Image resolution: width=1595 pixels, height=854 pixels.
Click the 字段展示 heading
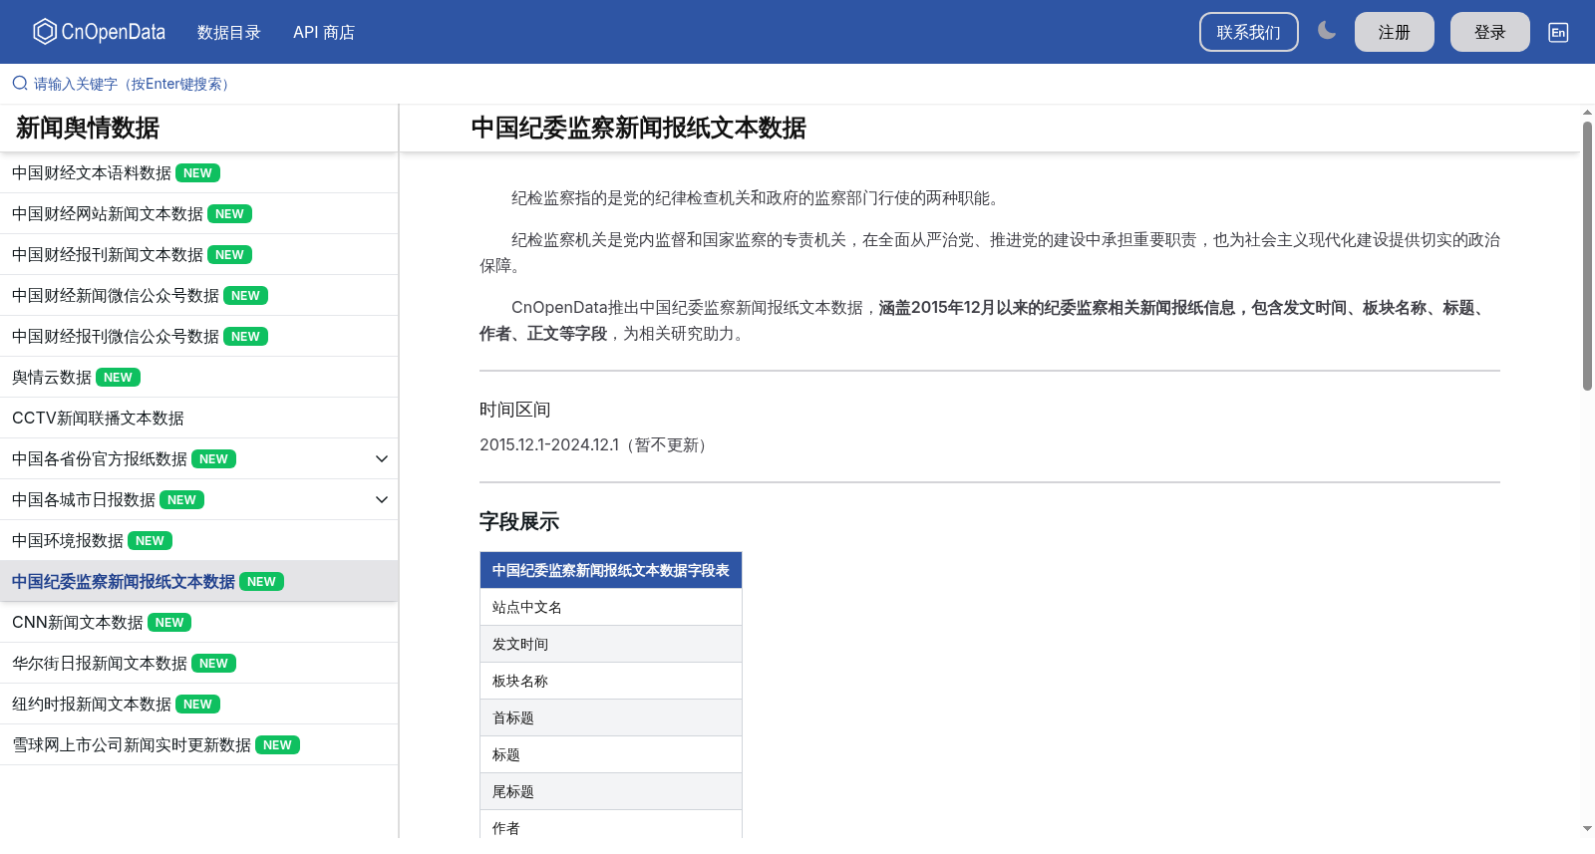pyautogui.click(x=519, y=521)
